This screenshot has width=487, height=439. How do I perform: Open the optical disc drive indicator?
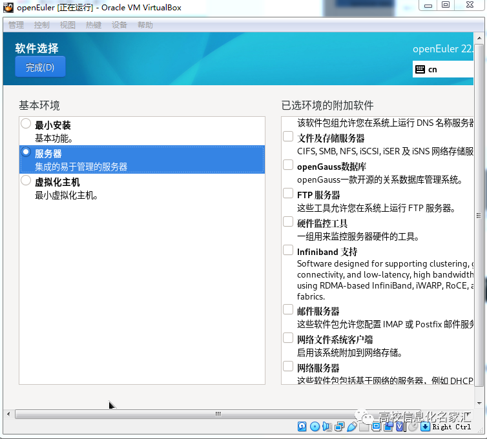[315, 427]
